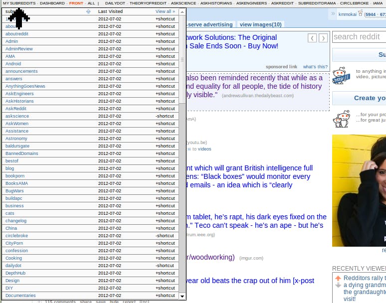Open the AdminReview subreddit link

(19, 49)
